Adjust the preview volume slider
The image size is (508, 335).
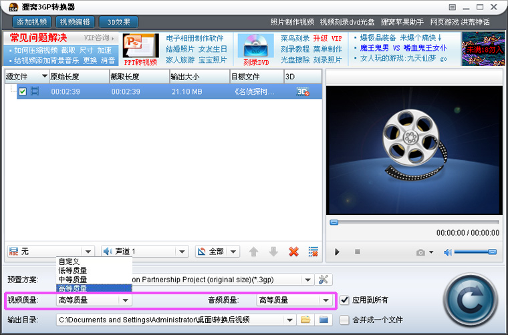click(x=475, y=252)
